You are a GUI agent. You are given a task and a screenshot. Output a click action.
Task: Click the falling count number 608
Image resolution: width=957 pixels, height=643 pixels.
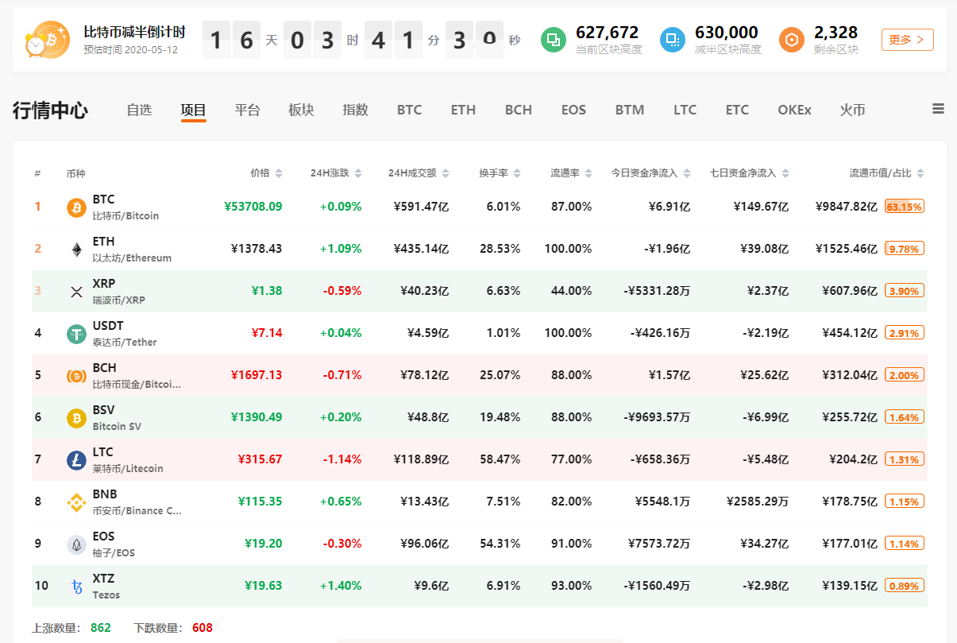point(203,628)
